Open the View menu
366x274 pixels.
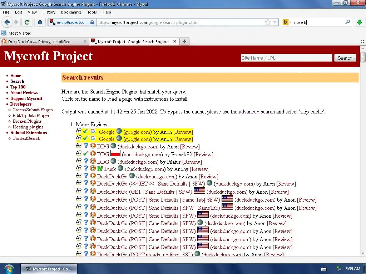tap(32, 12)
